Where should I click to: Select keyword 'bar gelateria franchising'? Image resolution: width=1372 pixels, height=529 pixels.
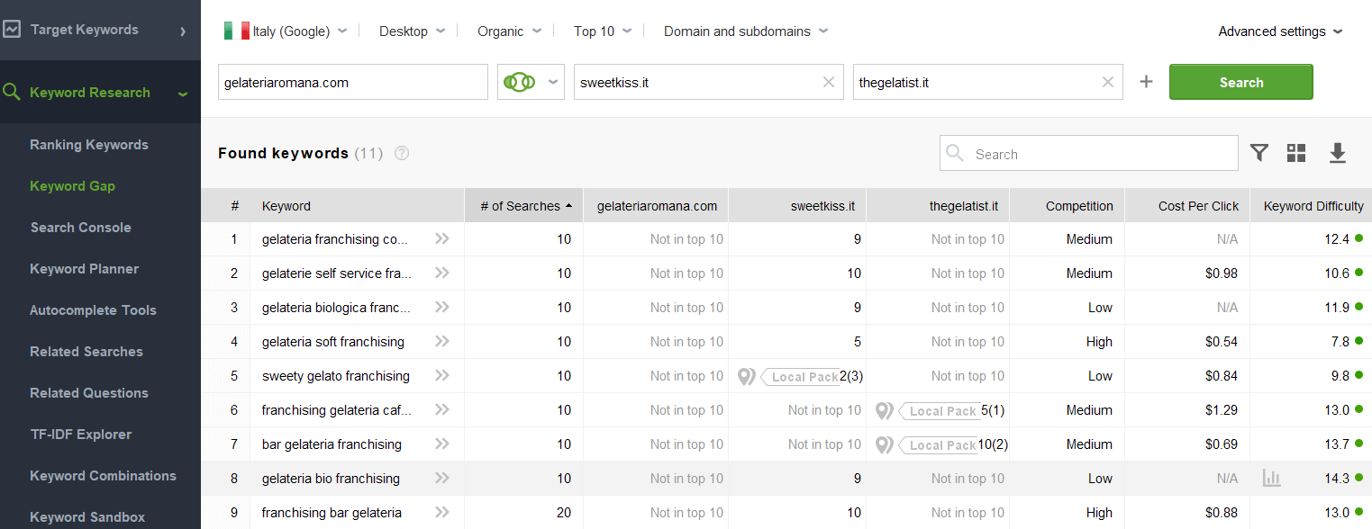click(332, 444)
